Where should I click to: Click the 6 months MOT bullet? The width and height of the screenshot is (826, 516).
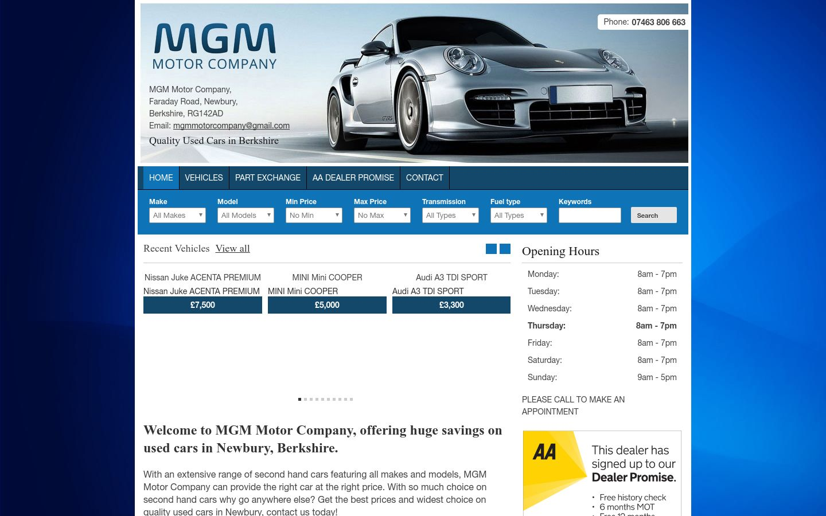(x=627, y=507)
